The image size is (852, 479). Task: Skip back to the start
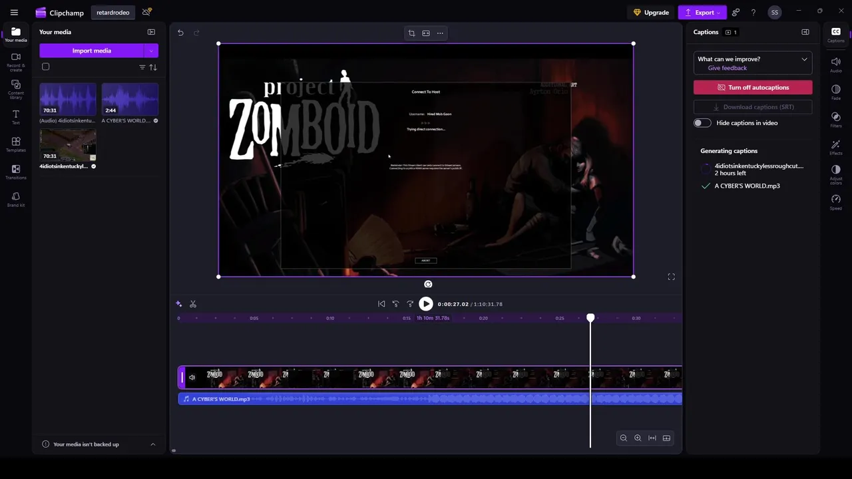click(381, 304)
